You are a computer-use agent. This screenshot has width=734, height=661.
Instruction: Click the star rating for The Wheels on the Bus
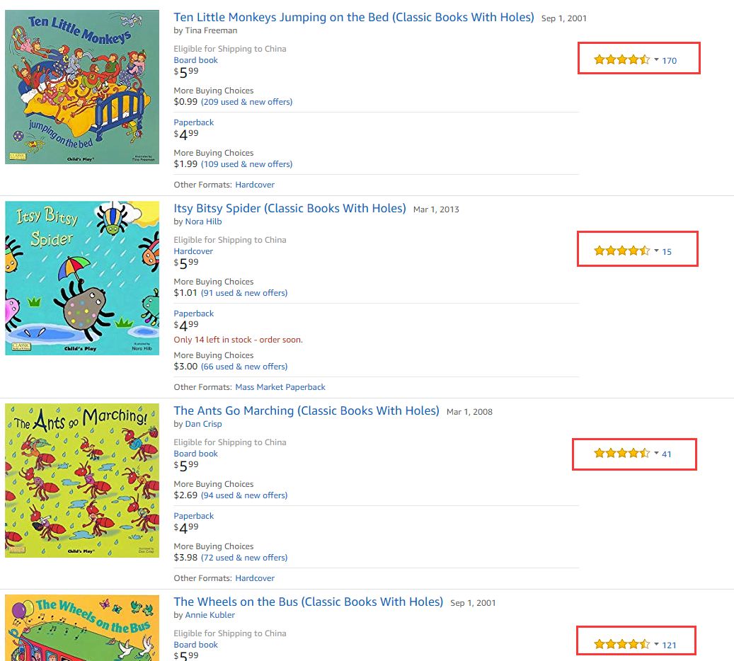621,645
